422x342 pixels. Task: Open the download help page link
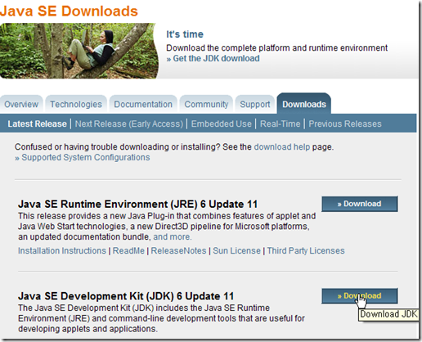(x=282, y=146)
